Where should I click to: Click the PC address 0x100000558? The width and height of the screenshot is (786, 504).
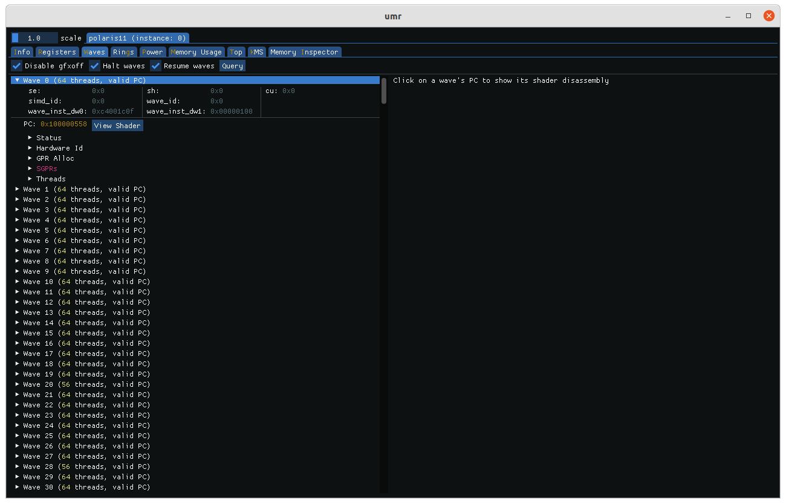63,124
